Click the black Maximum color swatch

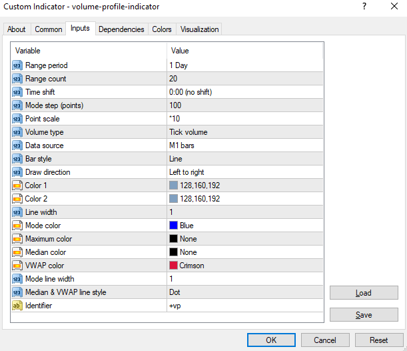[173, 239]
